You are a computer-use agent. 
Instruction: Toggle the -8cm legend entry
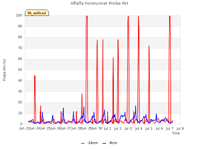(110, 143)
